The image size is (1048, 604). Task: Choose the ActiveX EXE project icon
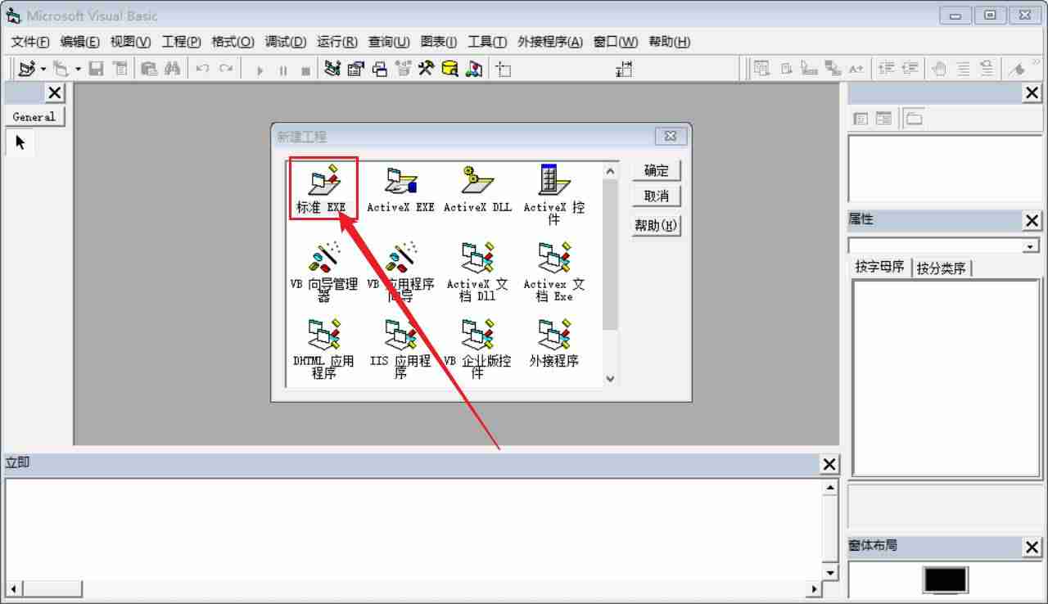(x=400, y=188)
